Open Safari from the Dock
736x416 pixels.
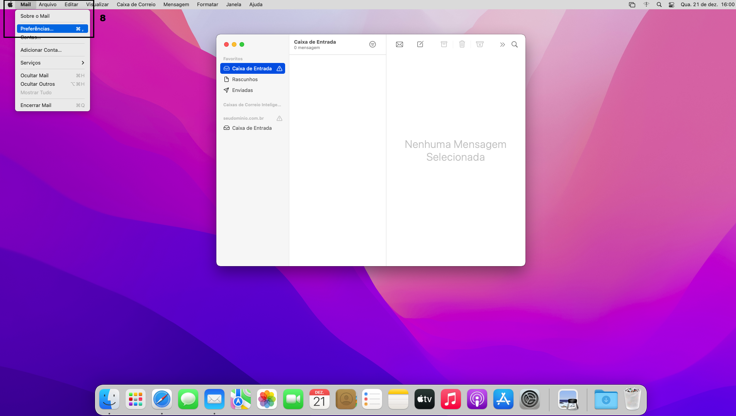162,399
